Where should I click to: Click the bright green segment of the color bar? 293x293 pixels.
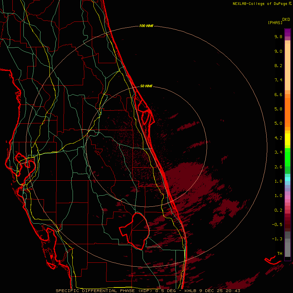(287, 157)
